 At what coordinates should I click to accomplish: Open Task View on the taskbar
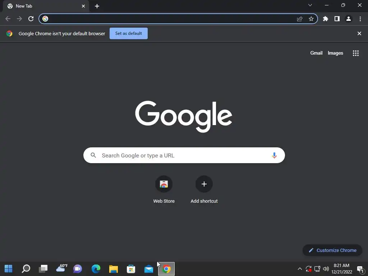click(43, 269)
